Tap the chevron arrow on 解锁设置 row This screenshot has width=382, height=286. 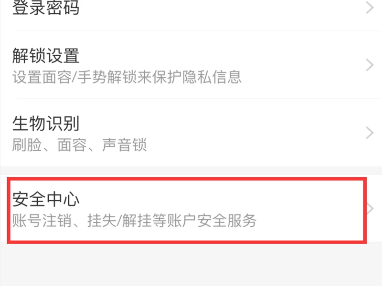point(370,65)
